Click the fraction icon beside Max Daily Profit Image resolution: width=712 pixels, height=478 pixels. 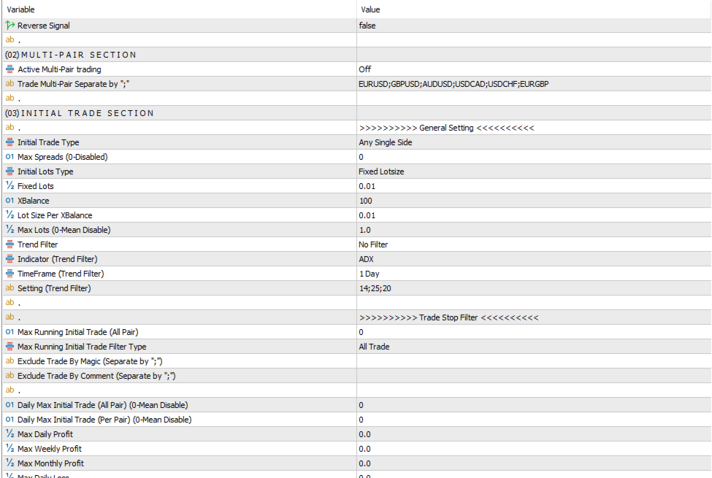click(9, 434)
